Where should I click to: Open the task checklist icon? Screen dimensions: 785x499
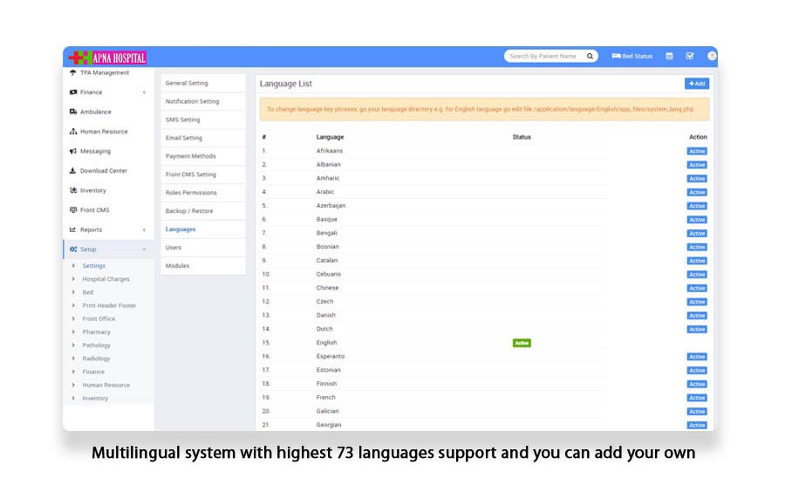coord(690,56)
